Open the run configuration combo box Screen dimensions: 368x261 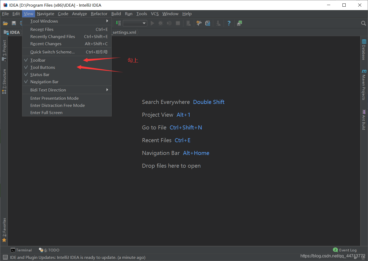[135, 23]
